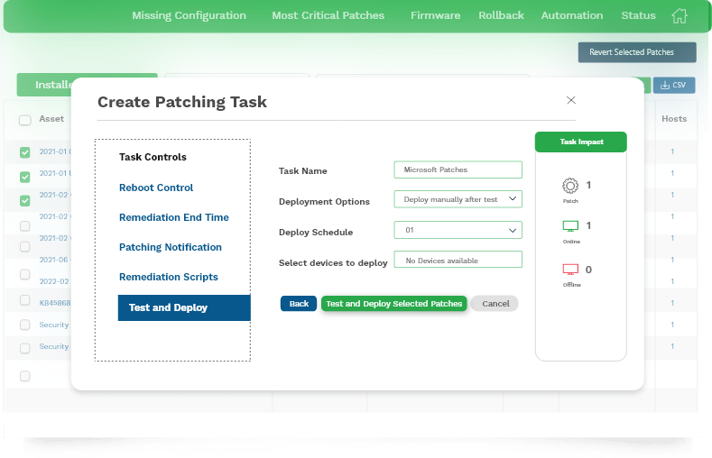Open the Deployment Options dropdown
Viewport: 712px width, 458px height.
point(458,199)
